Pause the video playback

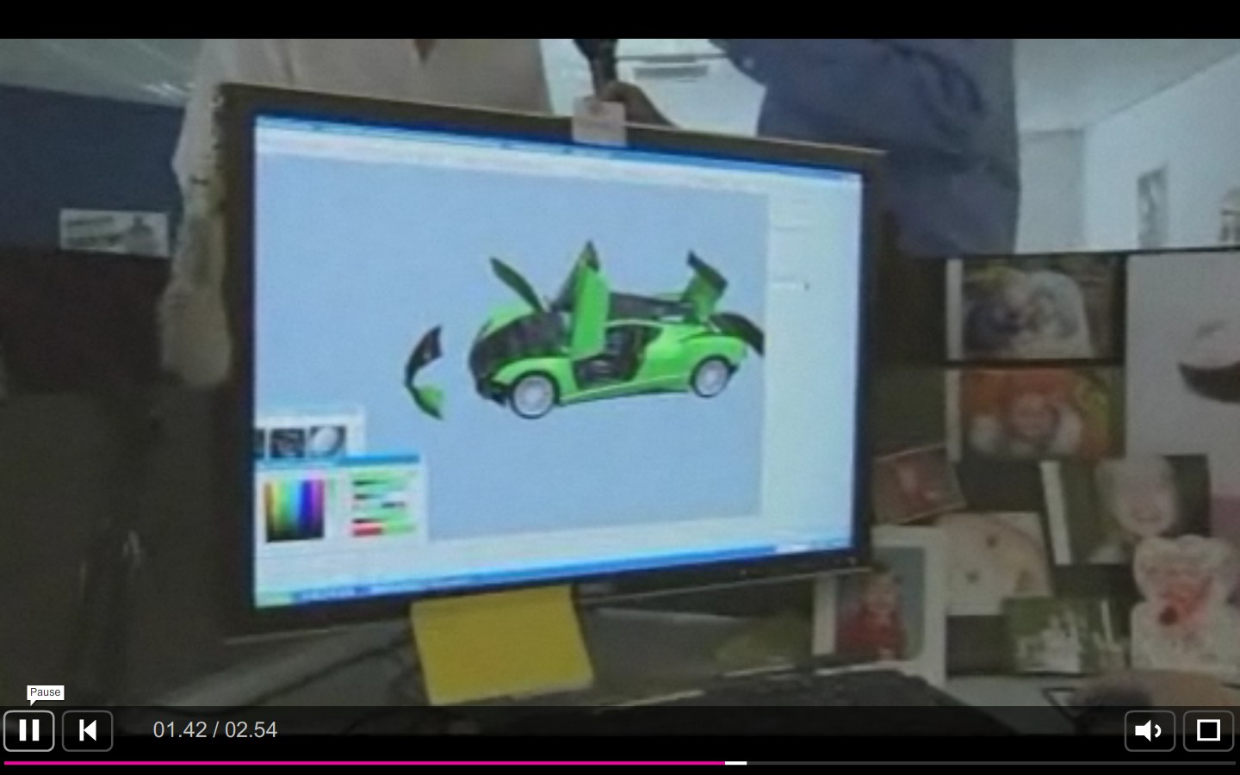(28, 730)
